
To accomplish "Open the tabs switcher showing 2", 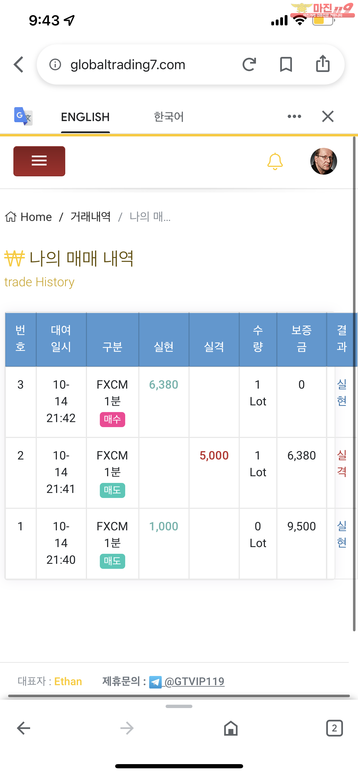I will (334, 728).
